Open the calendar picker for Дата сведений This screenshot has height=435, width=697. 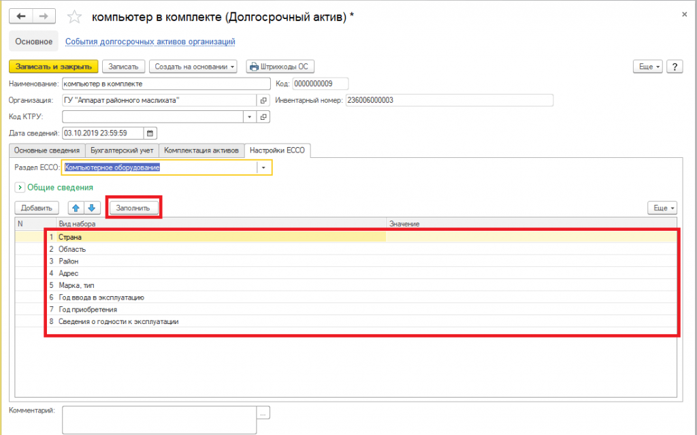pos(151,133)
